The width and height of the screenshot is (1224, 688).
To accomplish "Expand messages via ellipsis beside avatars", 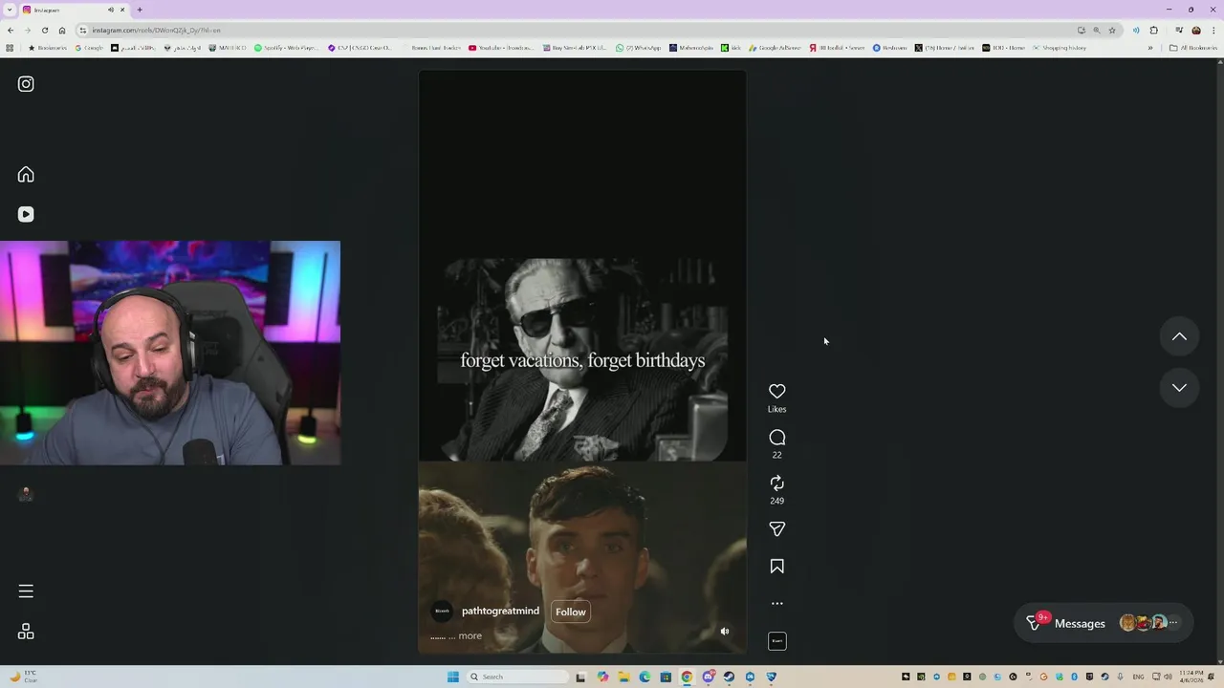I will click(1173, 623).
